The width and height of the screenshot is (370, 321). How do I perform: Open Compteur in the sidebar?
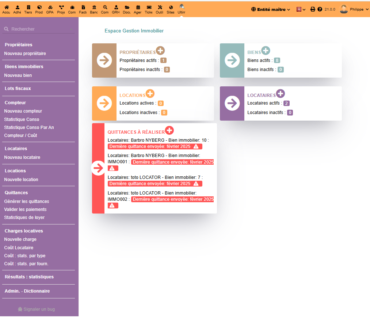[15, 103]
